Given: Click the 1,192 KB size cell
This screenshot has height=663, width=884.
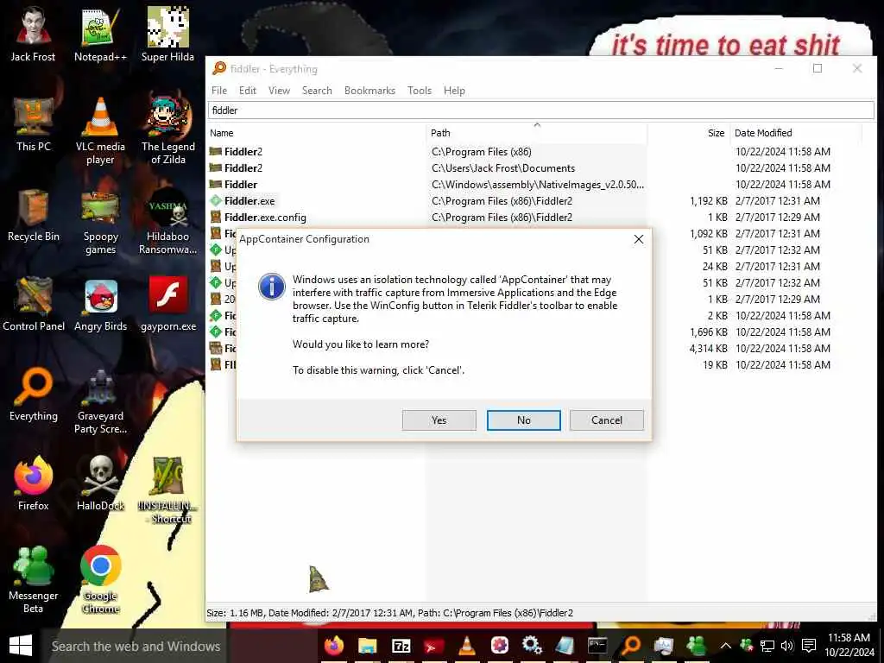Looking at the screenshot, I should pyautogui.click(x=709, y=200).
